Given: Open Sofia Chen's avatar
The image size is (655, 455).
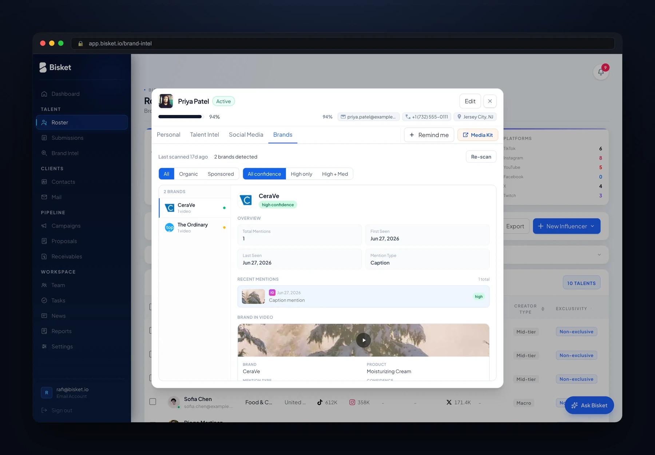Looking at the screenshot, I should 174,402.
